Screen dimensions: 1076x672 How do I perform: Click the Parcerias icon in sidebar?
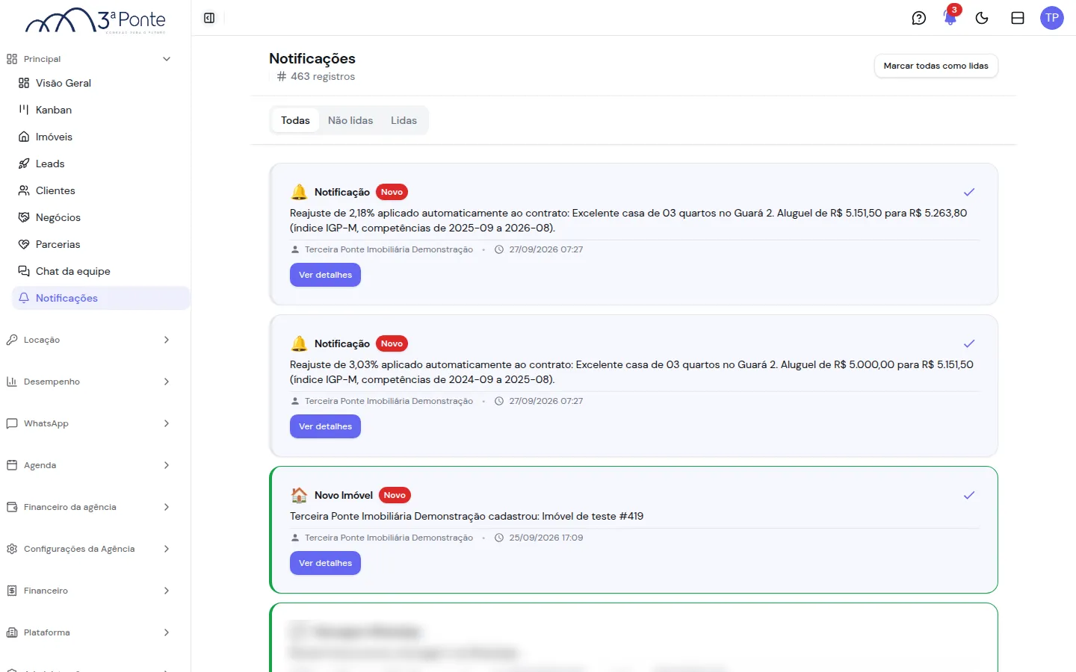(24, 244)
